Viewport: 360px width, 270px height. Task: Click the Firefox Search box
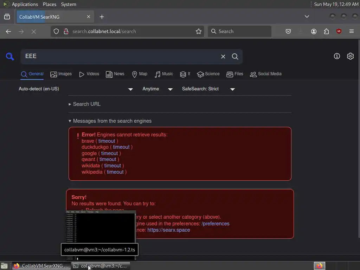click(x=239, y=31)
